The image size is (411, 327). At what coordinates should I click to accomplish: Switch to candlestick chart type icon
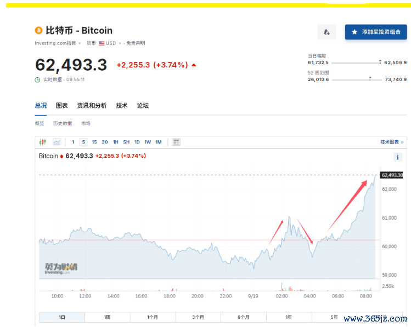42,142
